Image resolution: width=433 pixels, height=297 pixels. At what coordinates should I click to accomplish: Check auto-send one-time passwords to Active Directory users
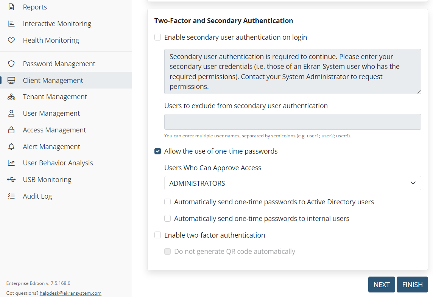(x=168, y=202)
